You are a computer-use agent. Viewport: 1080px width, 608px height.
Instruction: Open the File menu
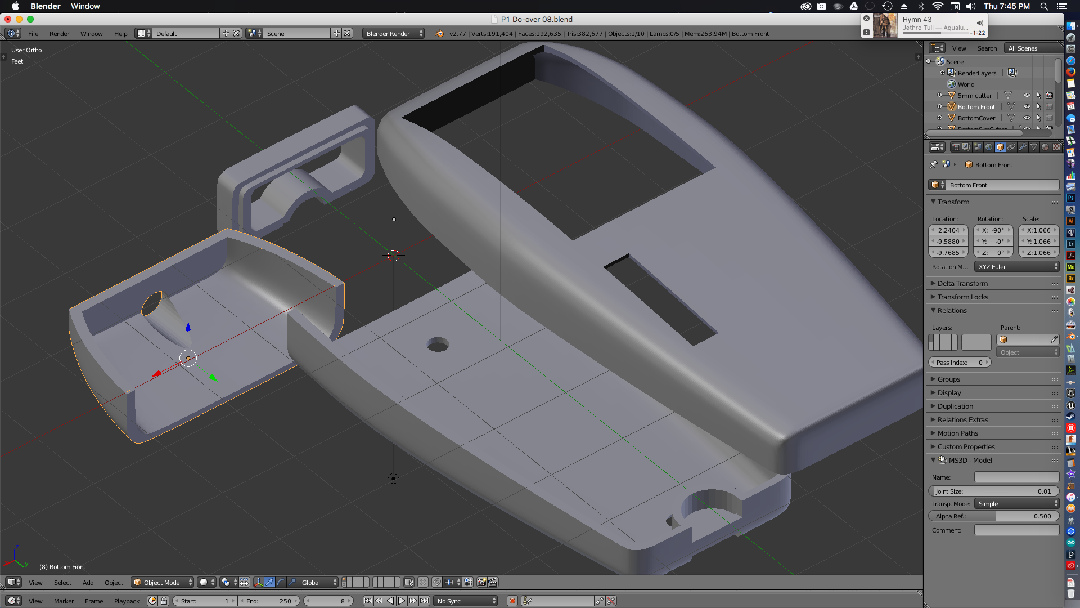[x=33, y=33]
